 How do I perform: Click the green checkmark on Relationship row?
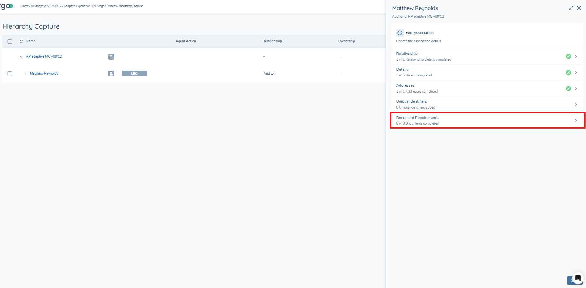[x=568, y=56]
